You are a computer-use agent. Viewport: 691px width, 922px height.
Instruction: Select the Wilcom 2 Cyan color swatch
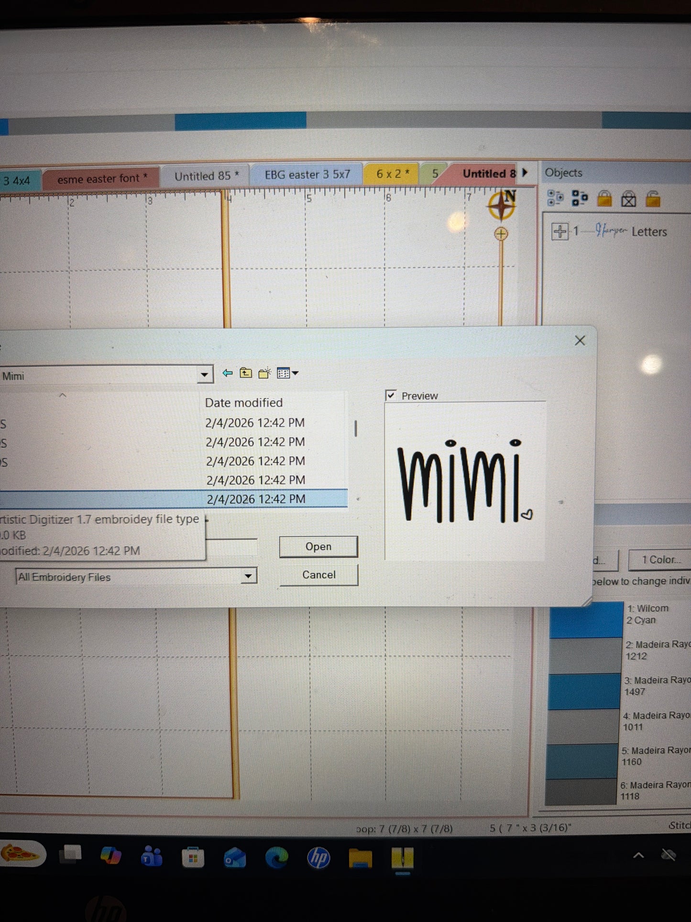click(586, 620)
